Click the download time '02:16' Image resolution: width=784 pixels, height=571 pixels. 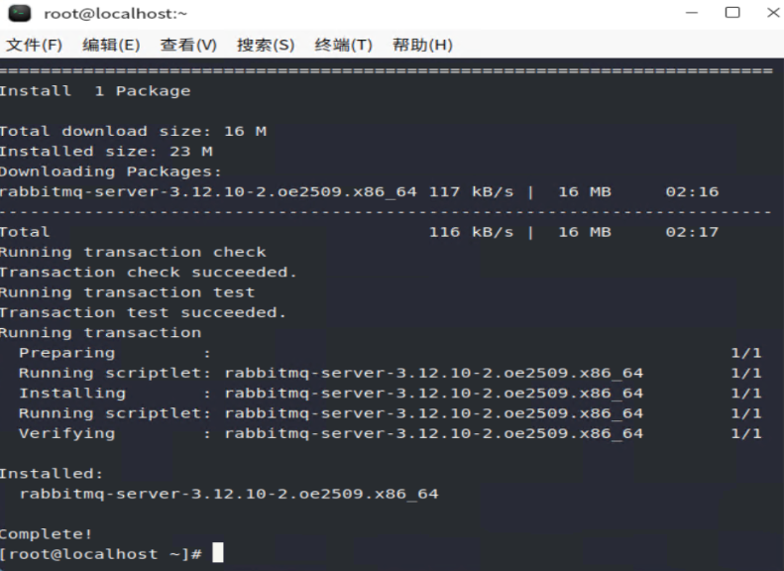click(x=692, y=191)
